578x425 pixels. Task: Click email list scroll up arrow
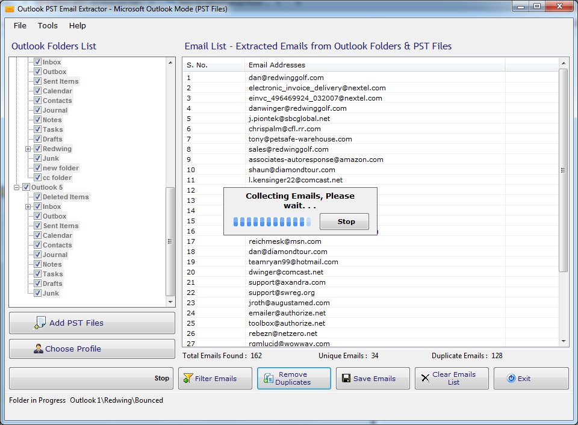click(x=564, y=63)
